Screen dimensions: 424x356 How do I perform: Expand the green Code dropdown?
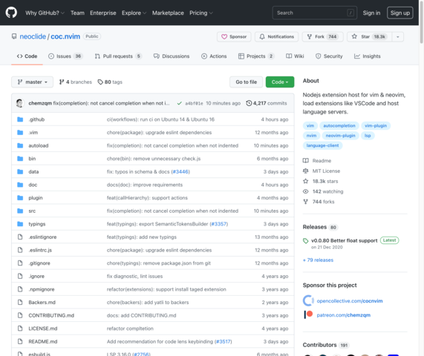280,82
